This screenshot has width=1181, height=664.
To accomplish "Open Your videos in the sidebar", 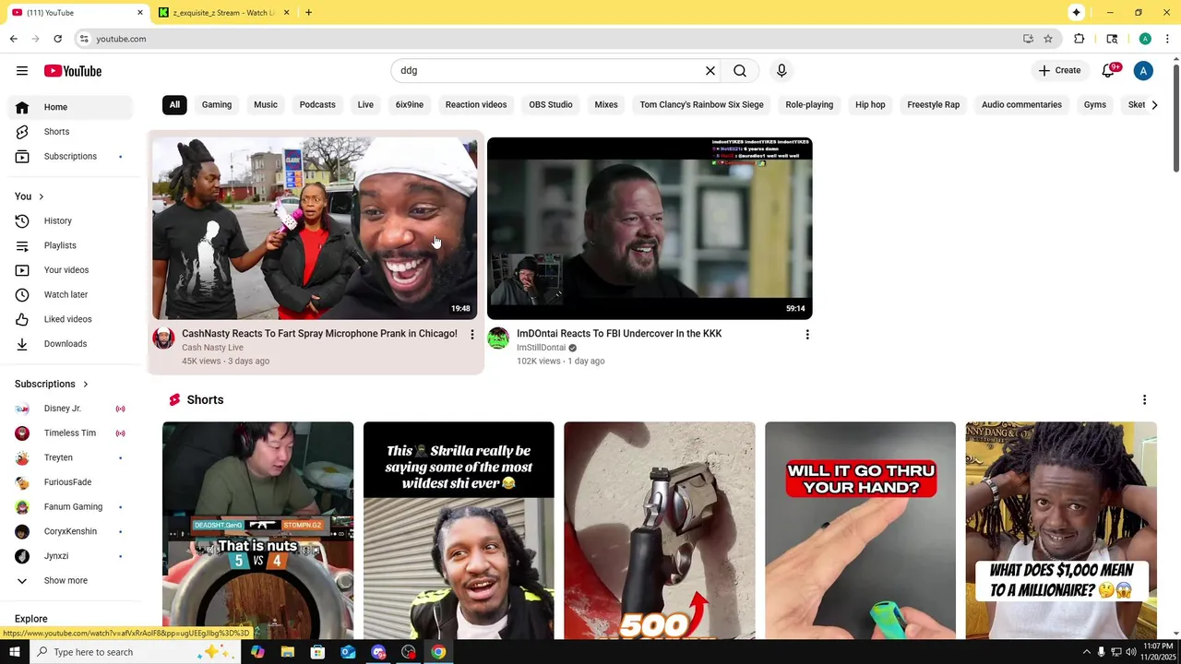I will coord(72,270).
